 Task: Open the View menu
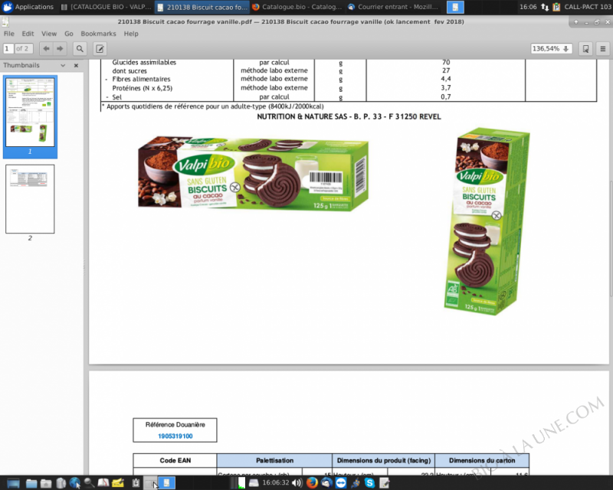tap(49, 34)
